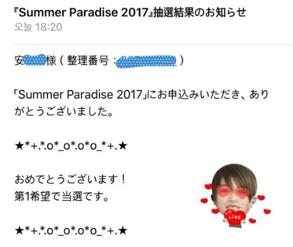Click the small red heart at sticker's far right
The height and width of the screenshot is (247, 293).
(267, 211)
